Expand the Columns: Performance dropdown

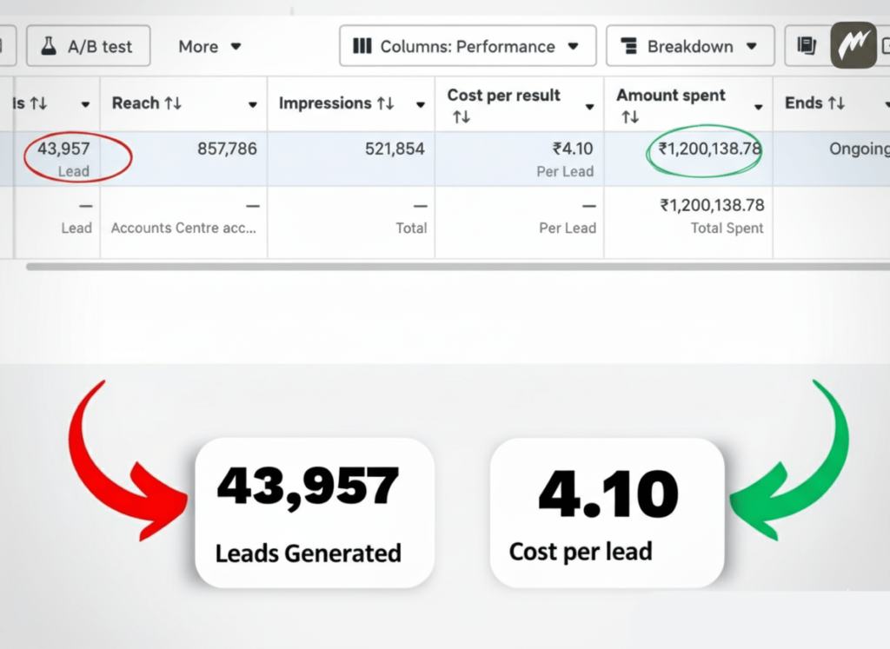pos(572,46)
